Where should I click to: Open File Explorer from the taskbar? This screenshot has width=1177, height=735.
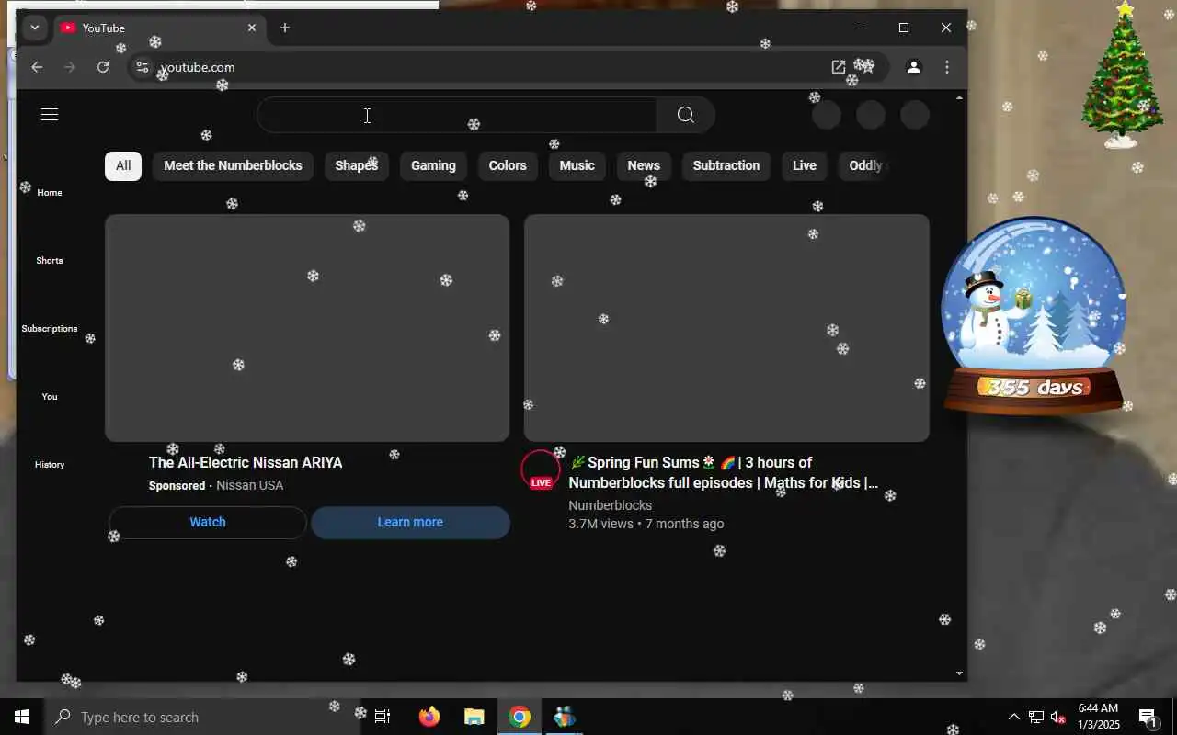[474, 717]
